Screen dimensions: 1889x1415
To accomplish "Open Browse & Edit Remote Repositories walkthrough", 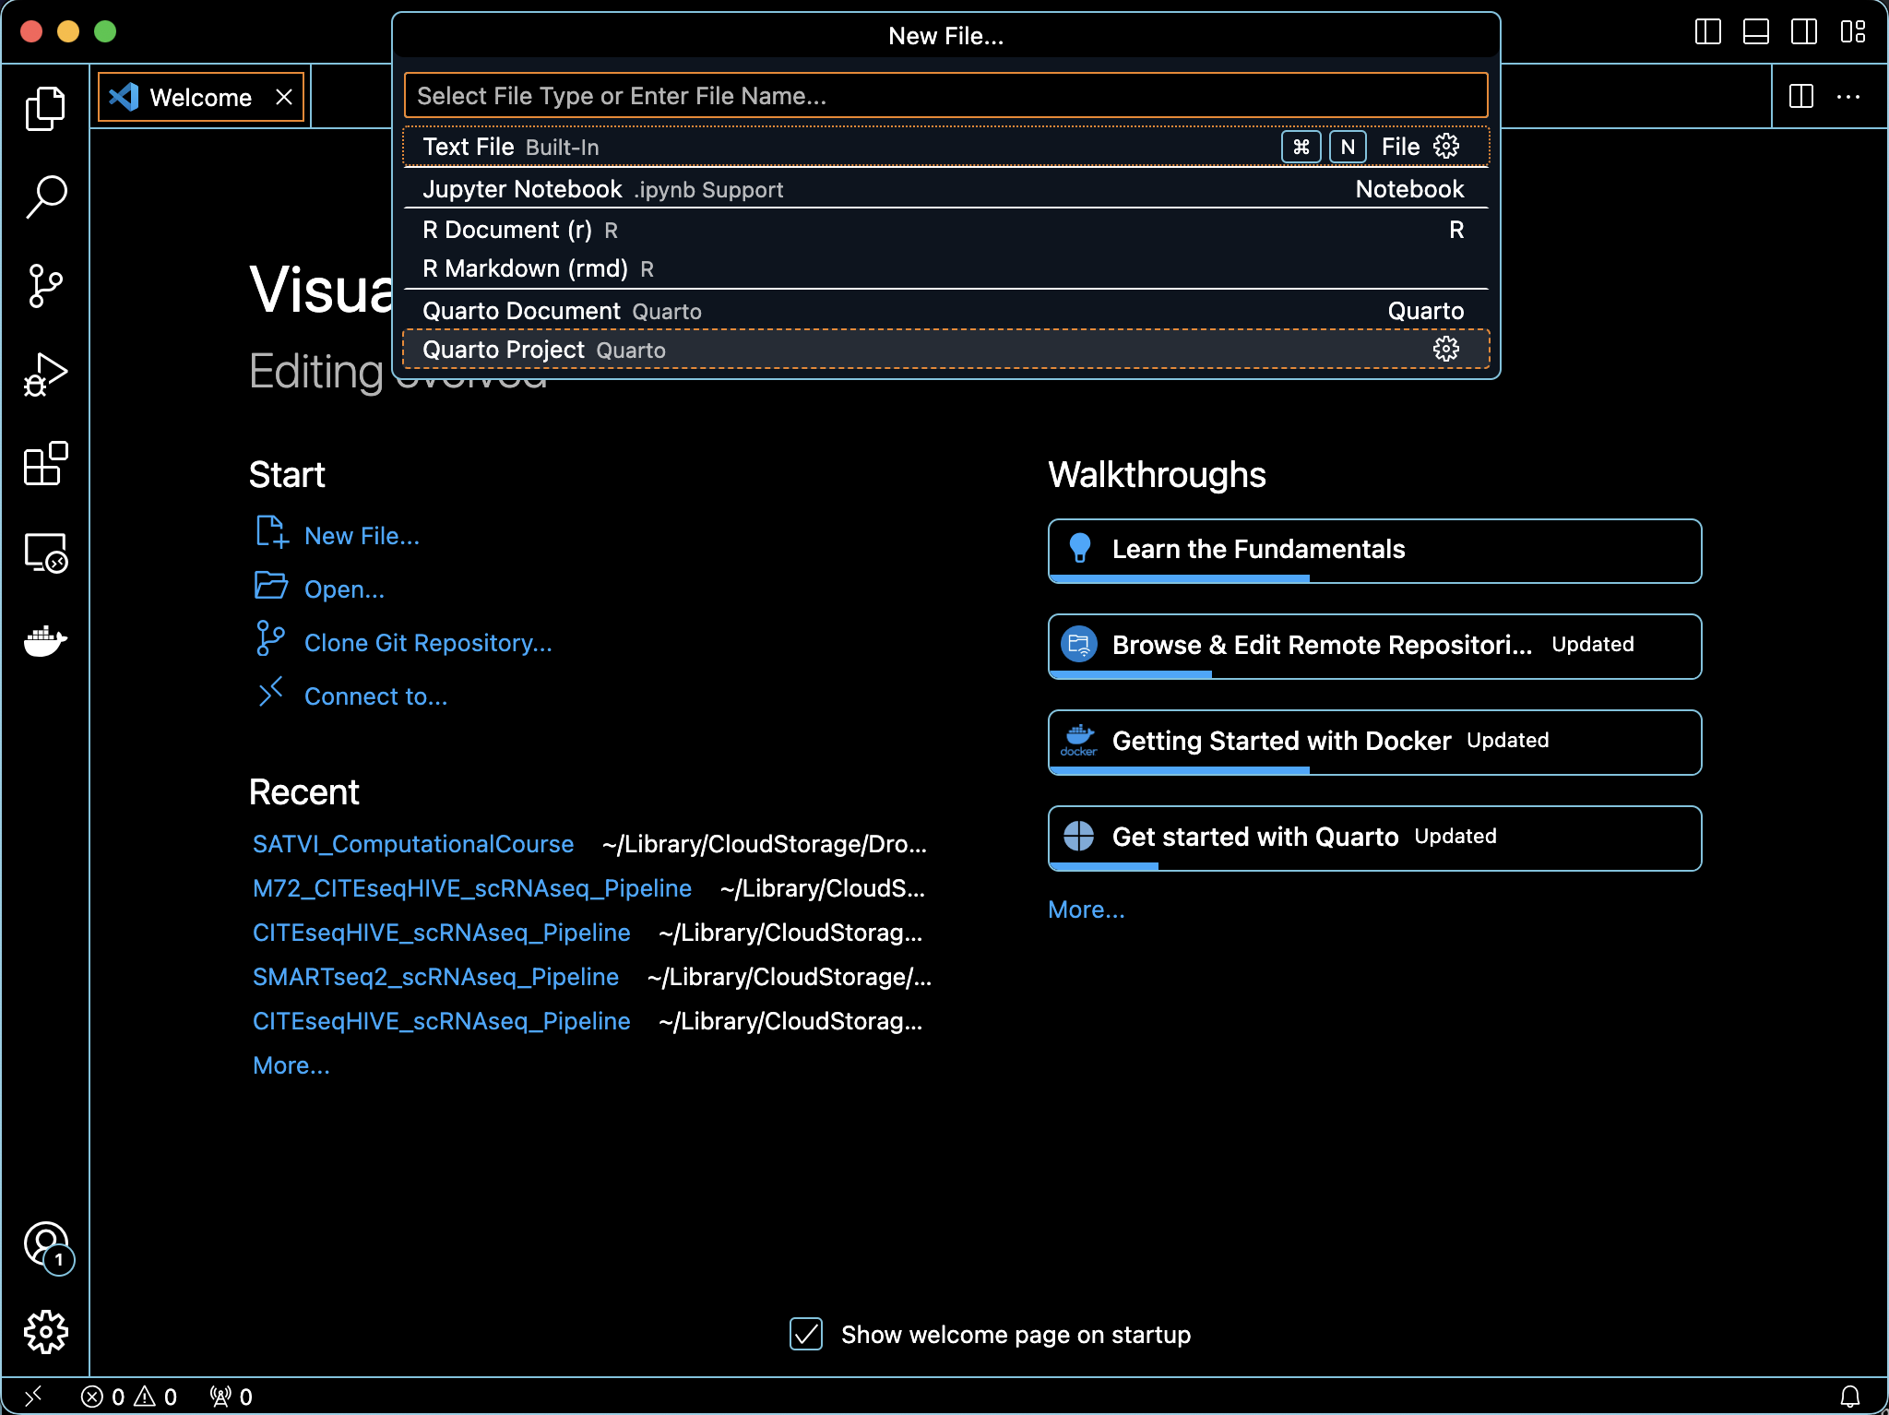I will click(1374, 647).
